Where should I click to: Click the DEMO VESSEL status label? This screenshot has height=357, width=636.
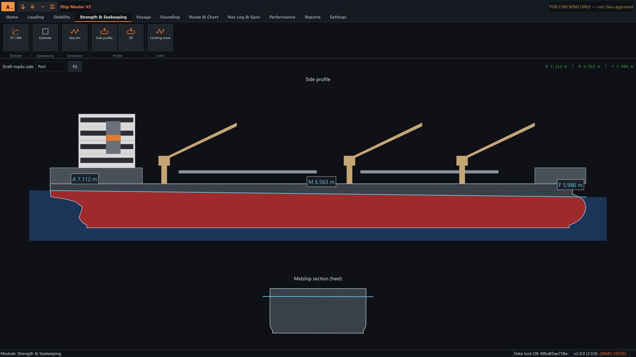pyautogui.click(x=613, y=353)
